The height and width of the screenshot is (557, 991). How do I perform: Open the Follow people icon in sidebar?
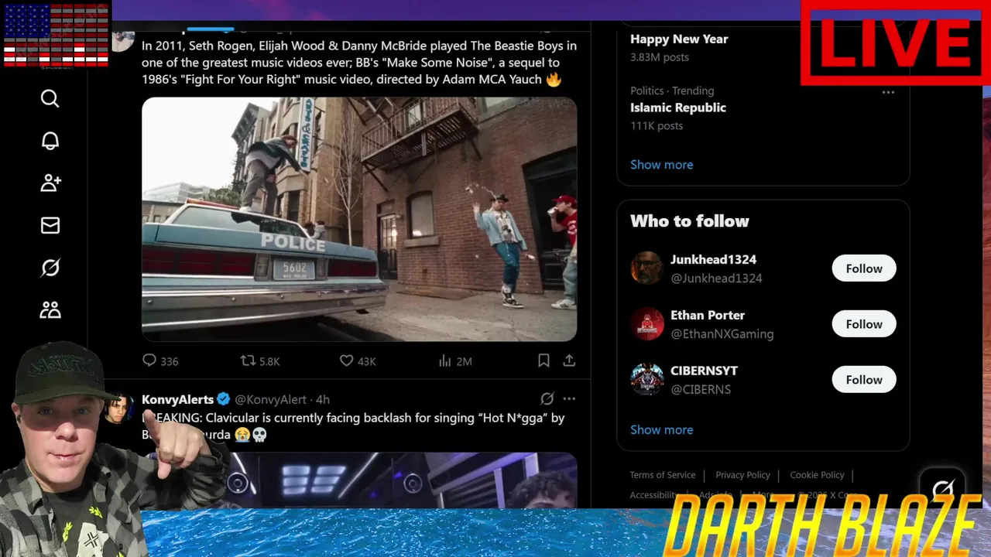(x=50, y=183)
